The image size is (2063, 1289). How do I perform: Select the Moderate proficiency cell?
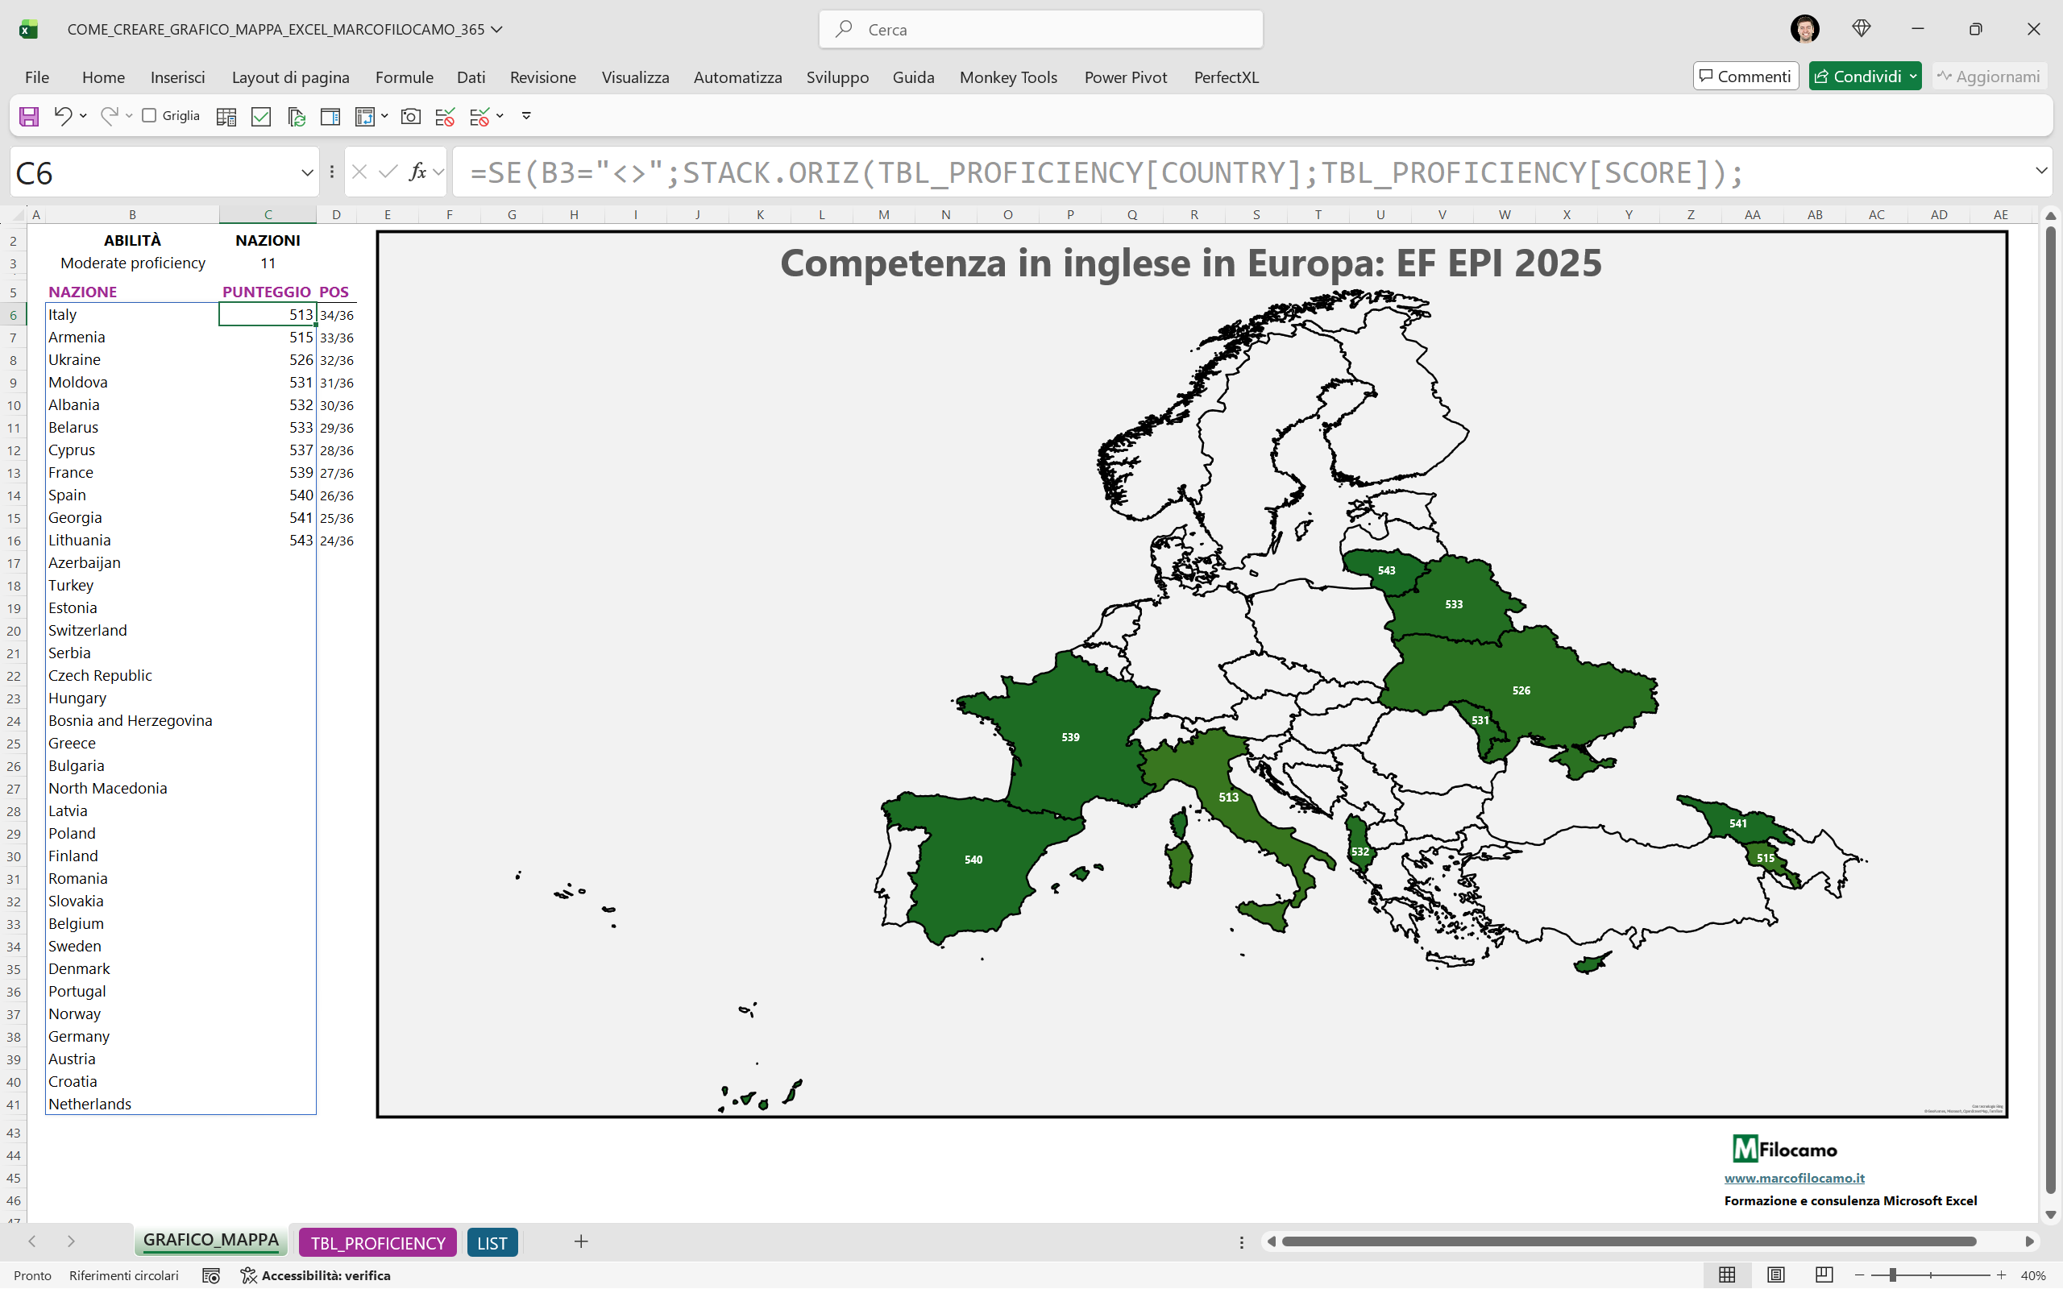pyautogui.click(x=132, y=263)
